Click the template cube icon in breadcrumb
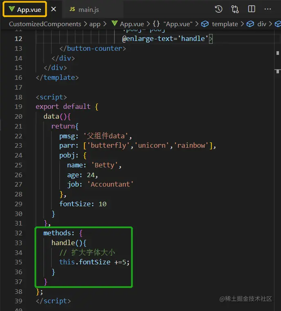281x311 pixels. point(205,24)
